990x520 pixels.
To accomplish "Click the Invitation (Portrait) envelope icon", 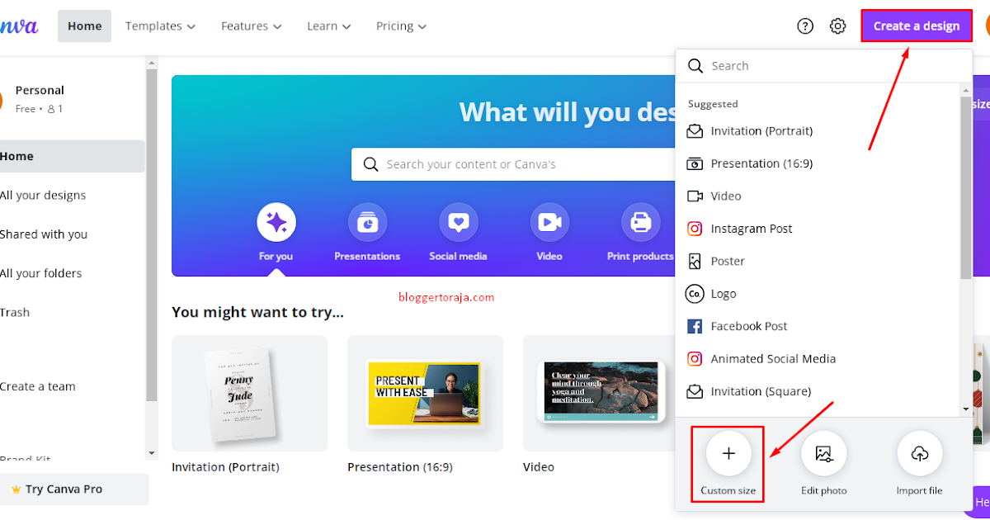I will click(695, 130).
